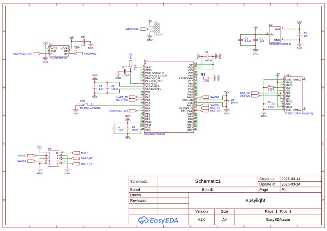
Task: Select capacitor C7 1uF symbol
Action: (x=95, y=87)
